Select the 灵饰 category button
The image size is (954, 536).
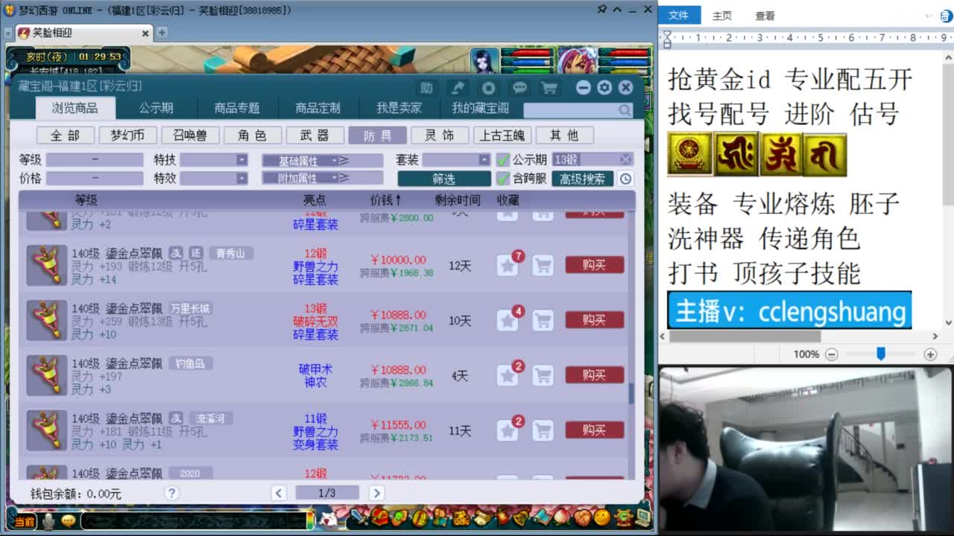click(x=440, y=135)
